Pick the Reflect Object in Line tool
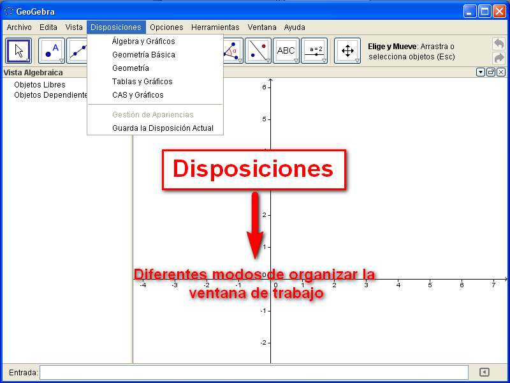510x383 pixels. coord(258,51)
